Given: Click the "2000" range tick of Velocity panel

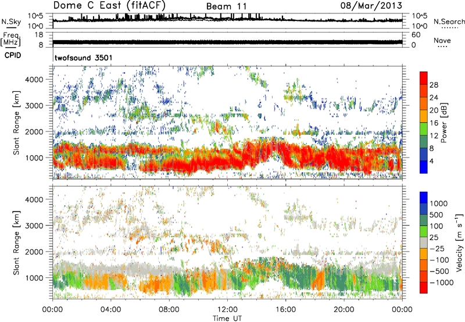Looking at the screenshot, I should pos(34,252).
